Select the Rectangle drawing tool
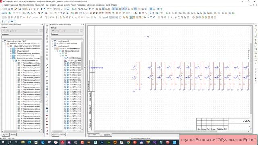Image resolution: width=258 pixels, height=145 pixels. (x=47, y=74)
